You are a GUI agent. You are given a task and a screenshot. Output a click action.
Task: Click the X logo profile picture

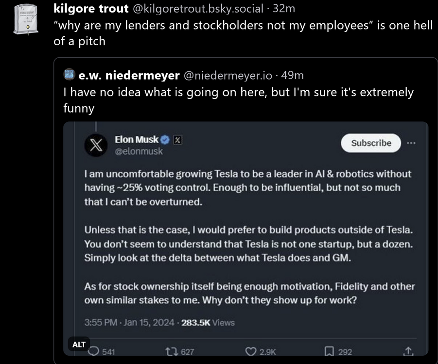(96, 145)
